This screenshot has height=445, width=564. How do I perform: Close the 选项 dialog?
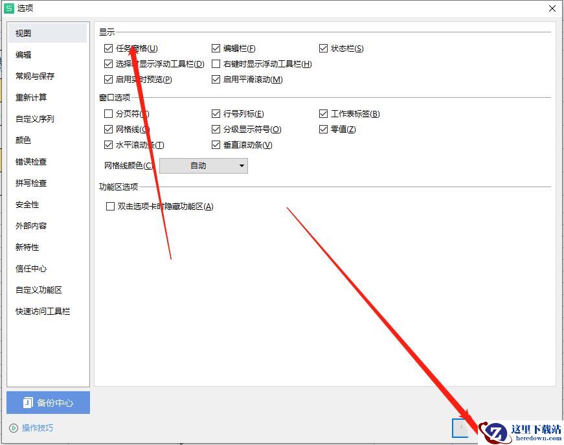552,8
